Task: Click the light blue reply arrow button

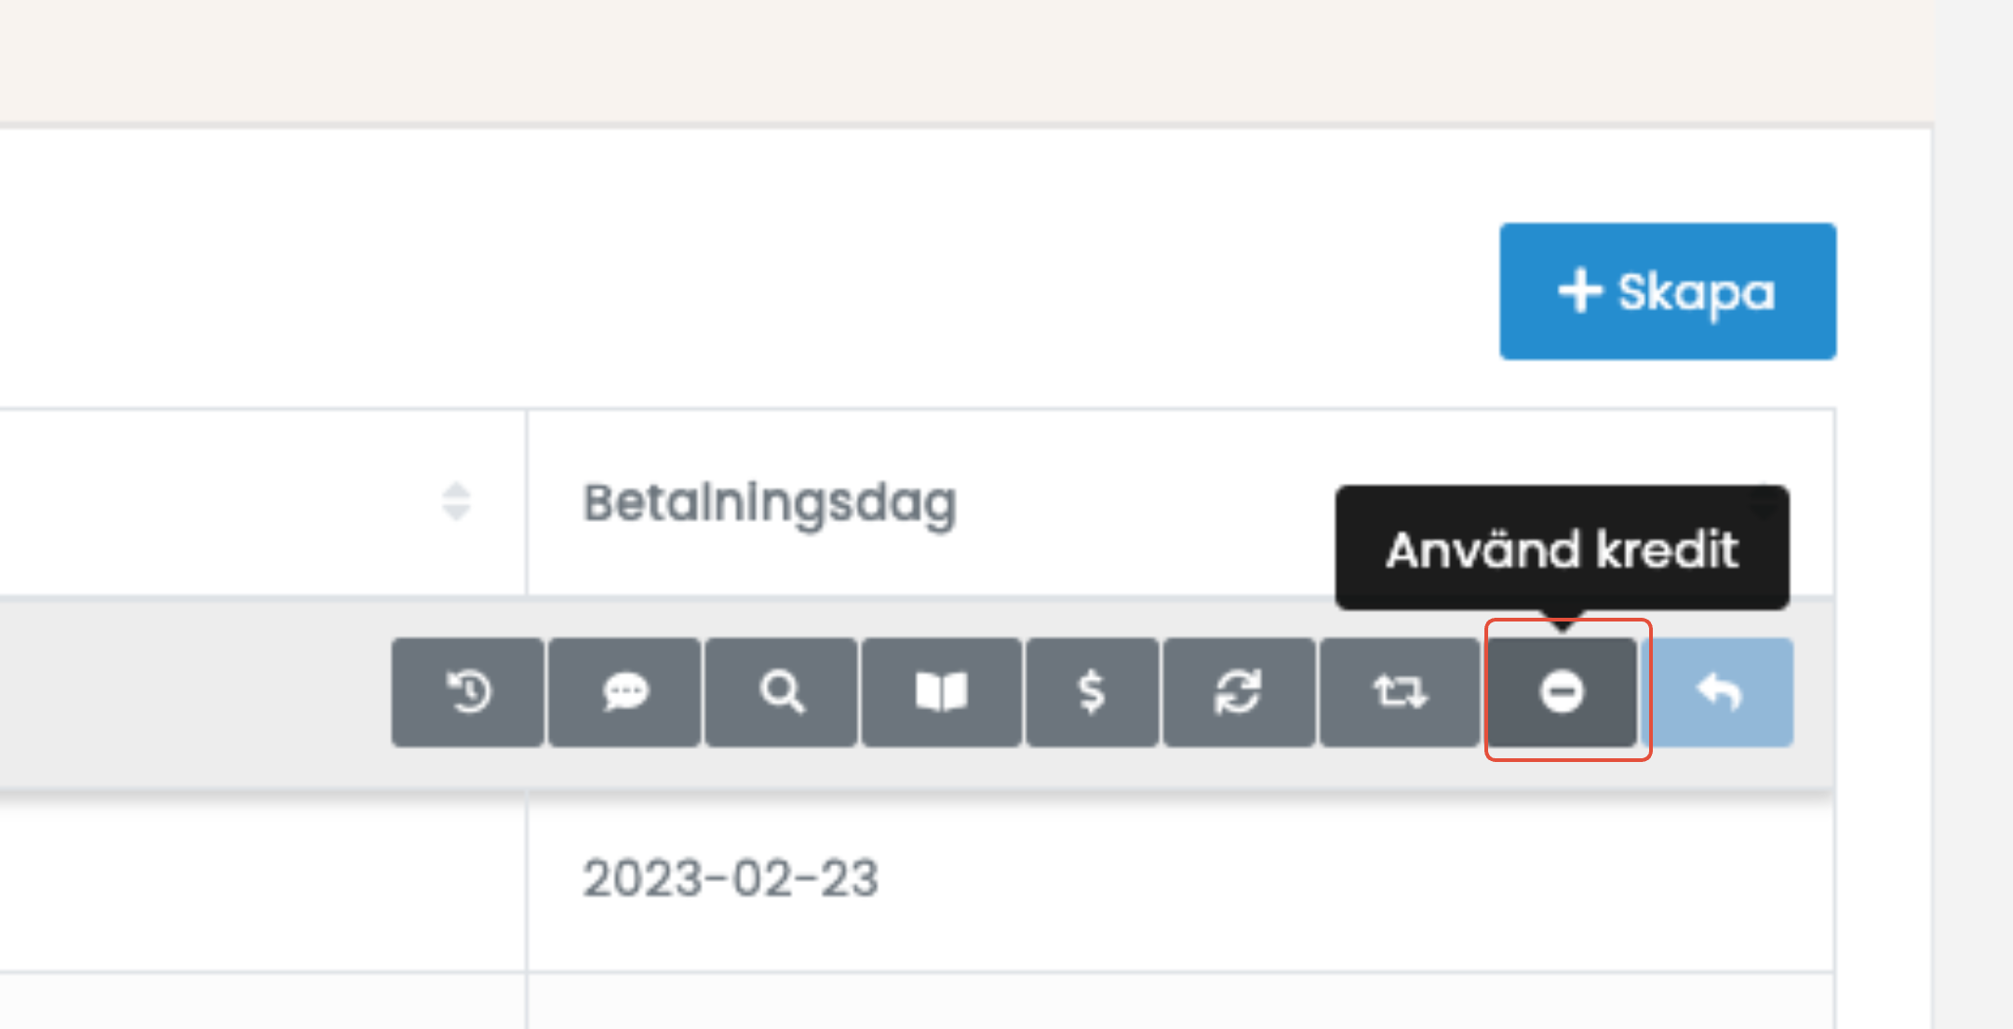Action: click(1718, 692)
